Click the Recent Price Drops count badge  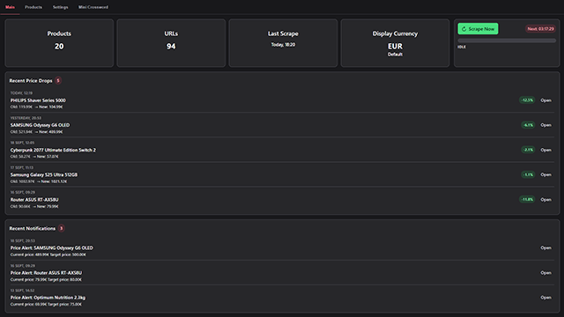[58, 80]
